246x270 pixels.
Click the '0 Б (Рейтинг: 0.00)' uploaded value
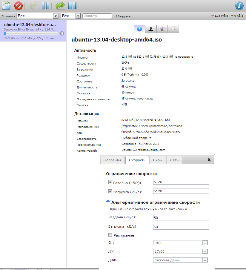click(x=135, y=75)
